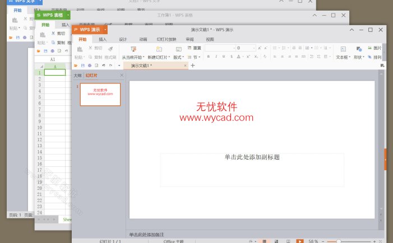Switch to 设计 tab in WPS 演示
The height and width of the screenshot is (243, 393).
[x=123, y=39]
